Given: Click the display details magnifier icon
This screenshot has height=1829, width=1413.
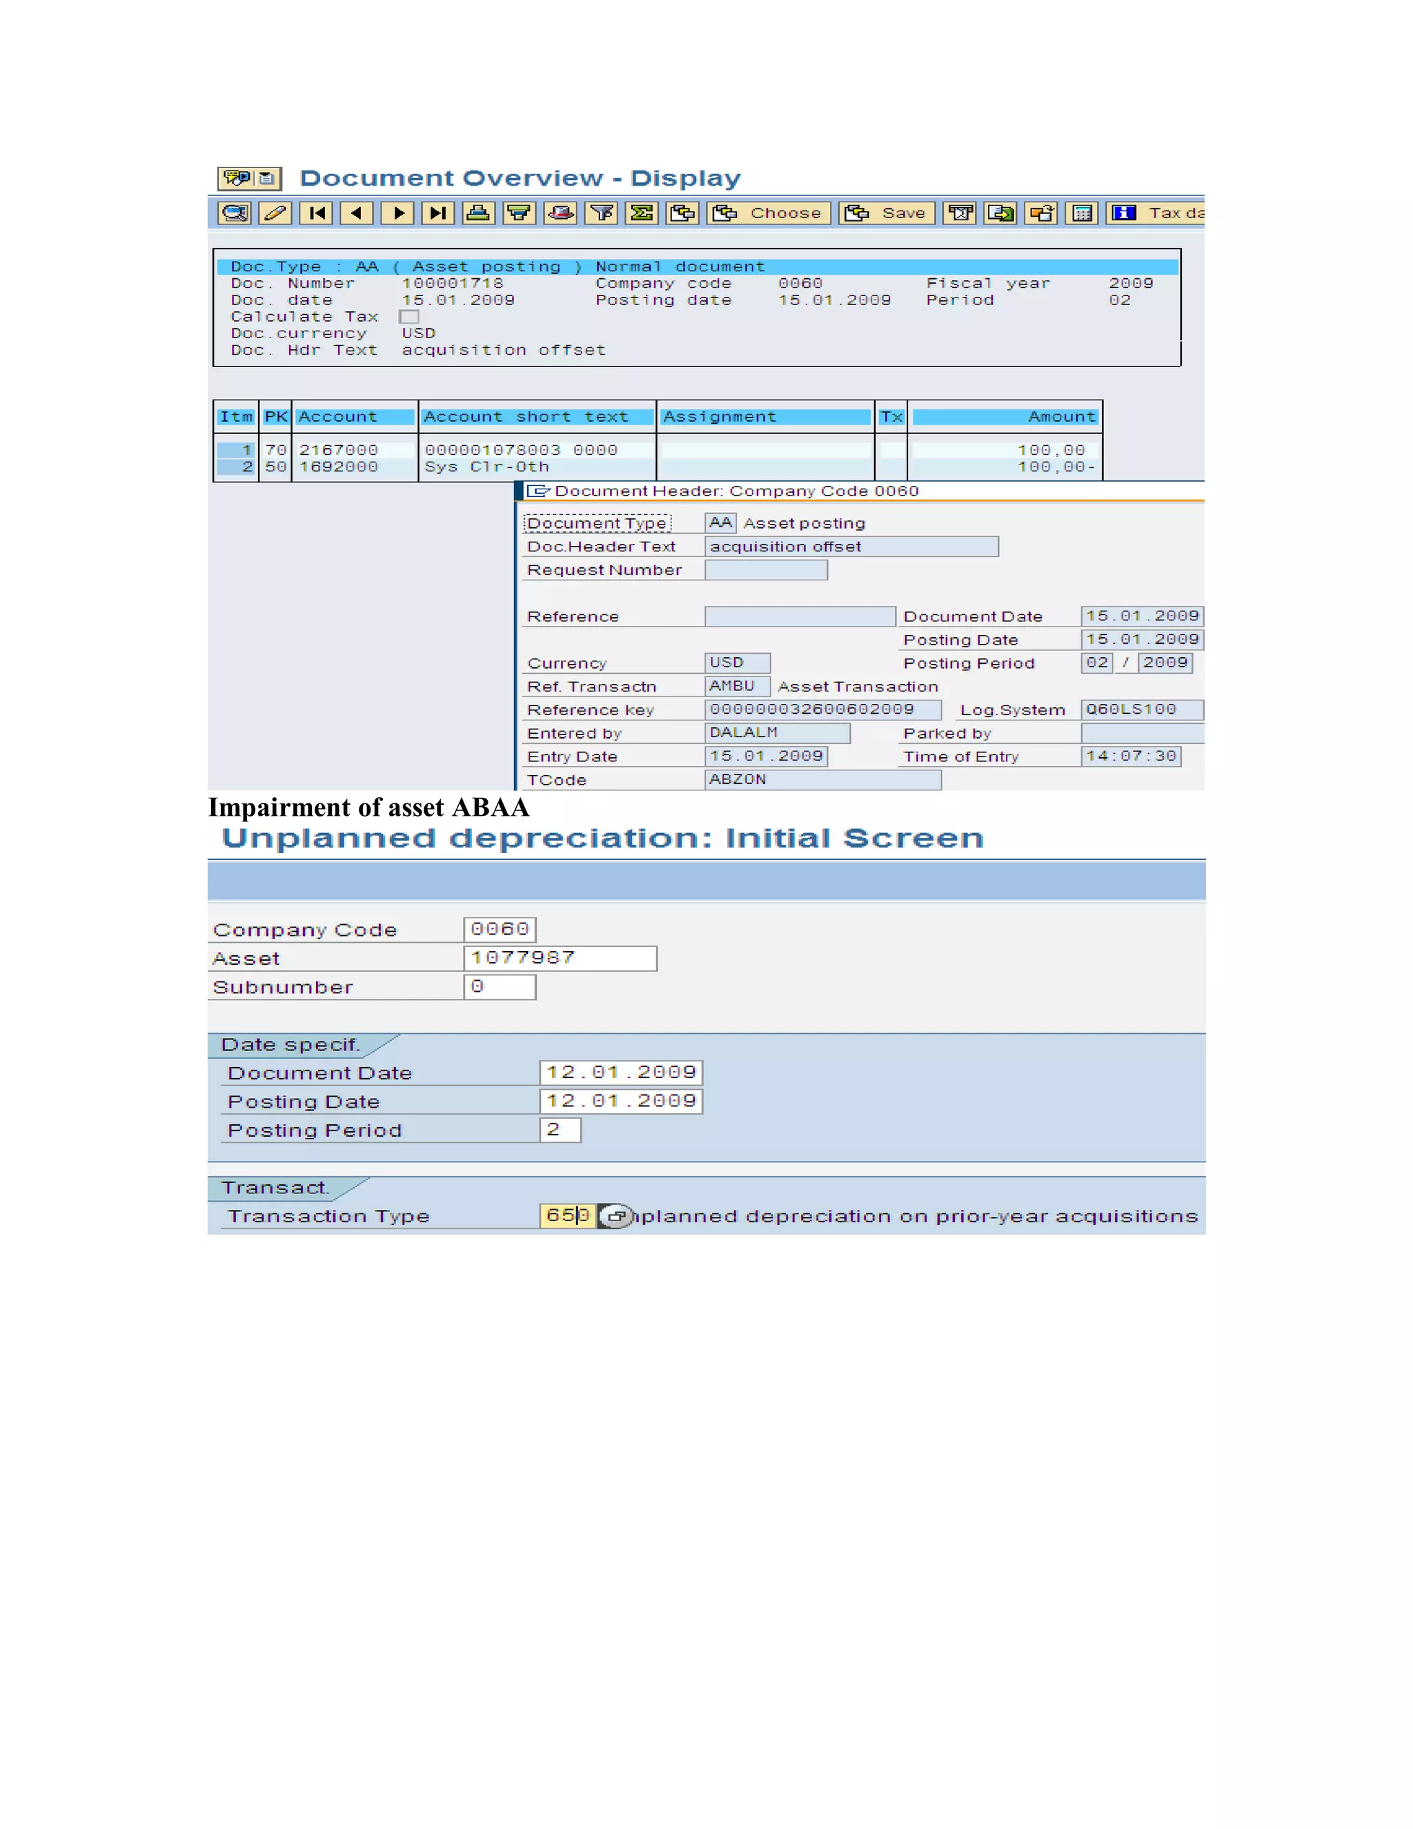Looking at the screenshot, I should click(235, 213).
